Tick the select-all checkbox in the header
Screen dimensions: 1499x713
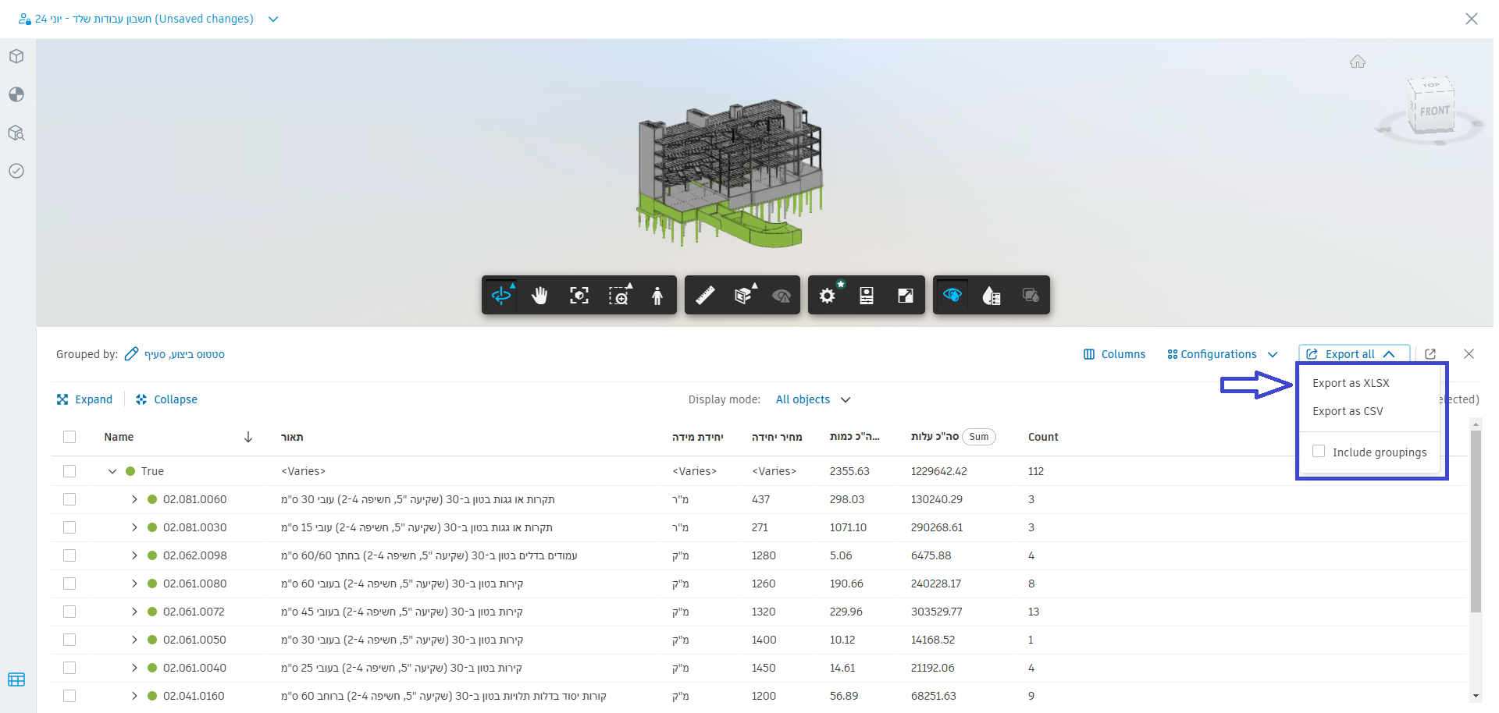(x=69, y=437)
